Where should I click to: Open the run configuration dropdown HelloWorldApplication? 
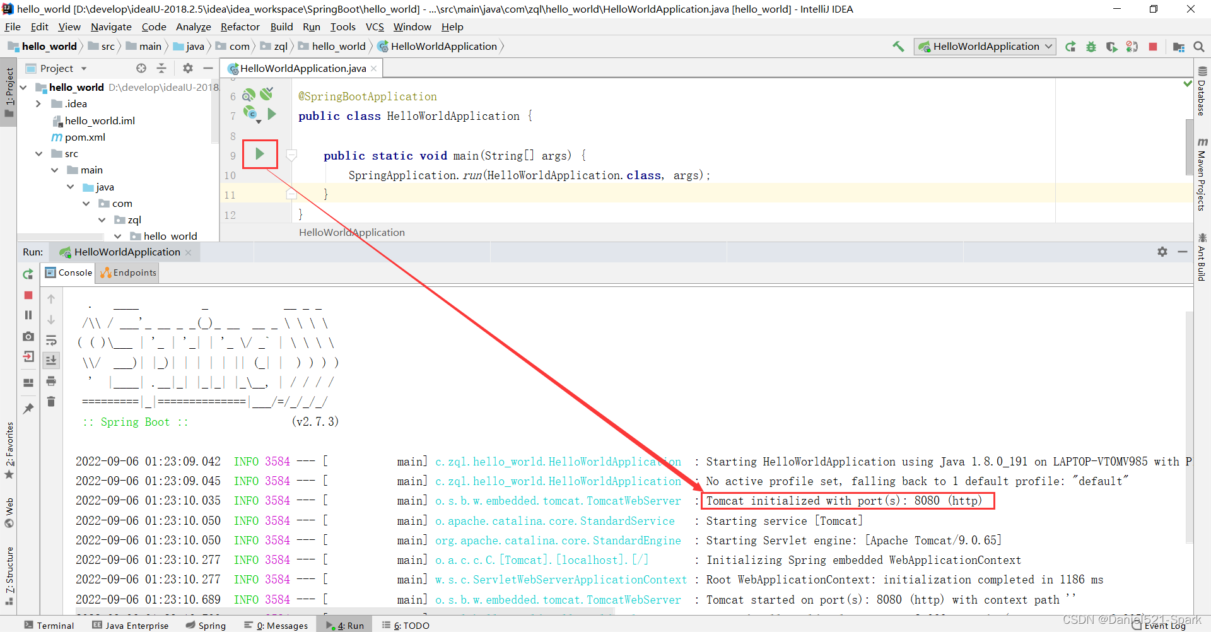[x=985, y=47]
